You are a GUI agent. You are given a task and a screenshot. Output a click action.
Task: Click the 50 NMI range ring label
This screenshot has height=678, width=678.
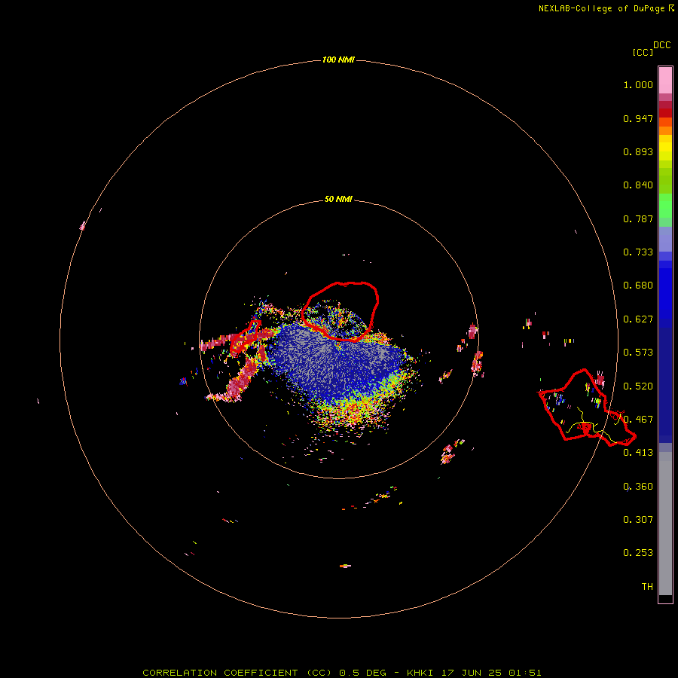pyautogui.click(x=338, y=199)
